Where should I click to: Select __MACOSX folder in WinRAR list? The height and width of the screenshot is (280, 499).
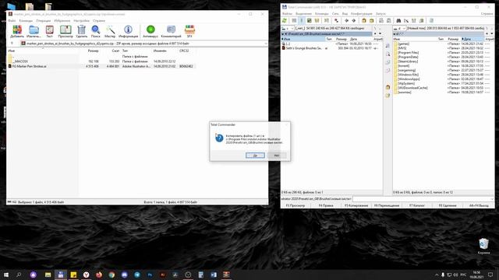point(20,61)
